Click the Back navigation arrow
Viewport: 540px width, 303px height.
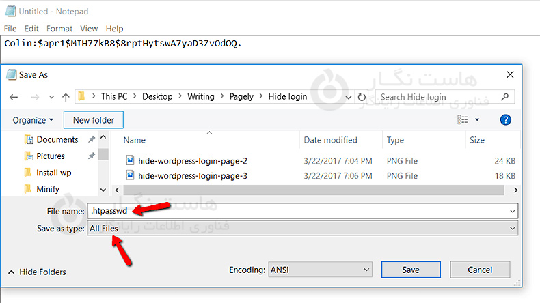[x=16, y=97]
